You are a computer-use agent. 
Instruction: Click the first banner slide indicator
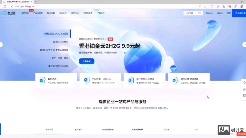point(80,69)
